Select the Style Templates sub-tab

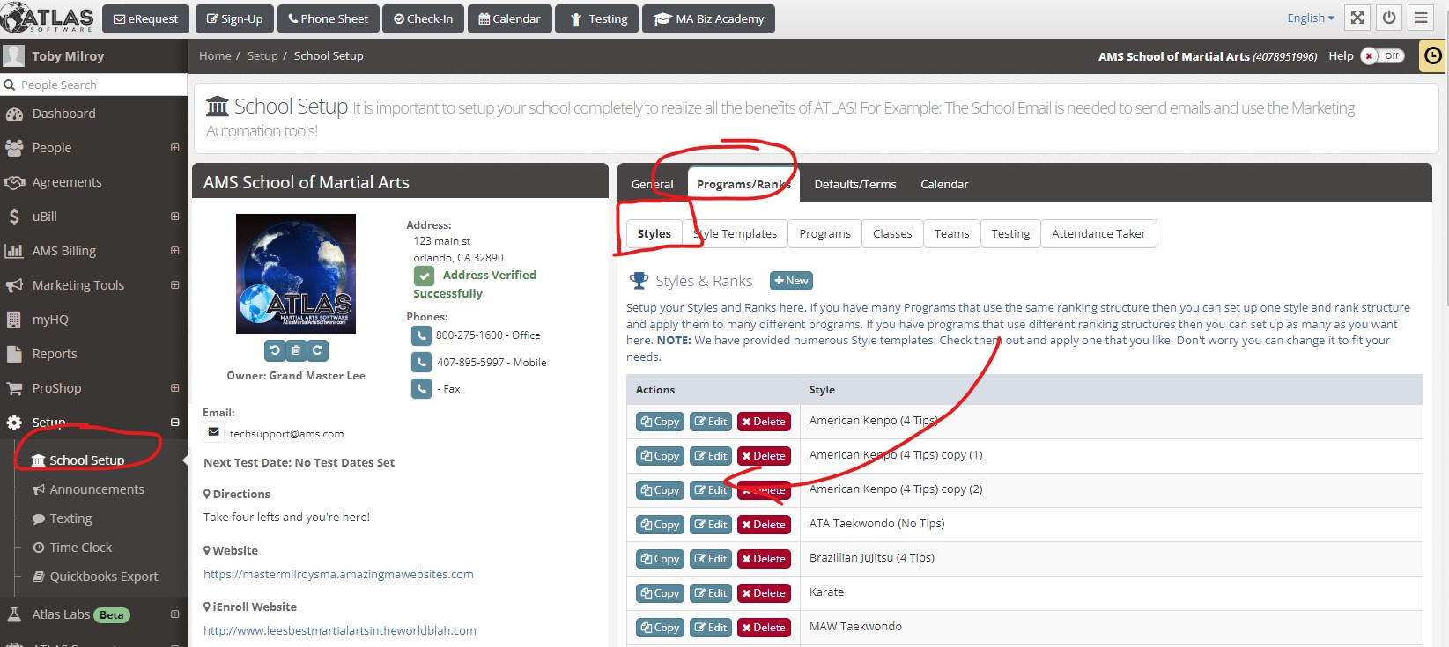736,234
